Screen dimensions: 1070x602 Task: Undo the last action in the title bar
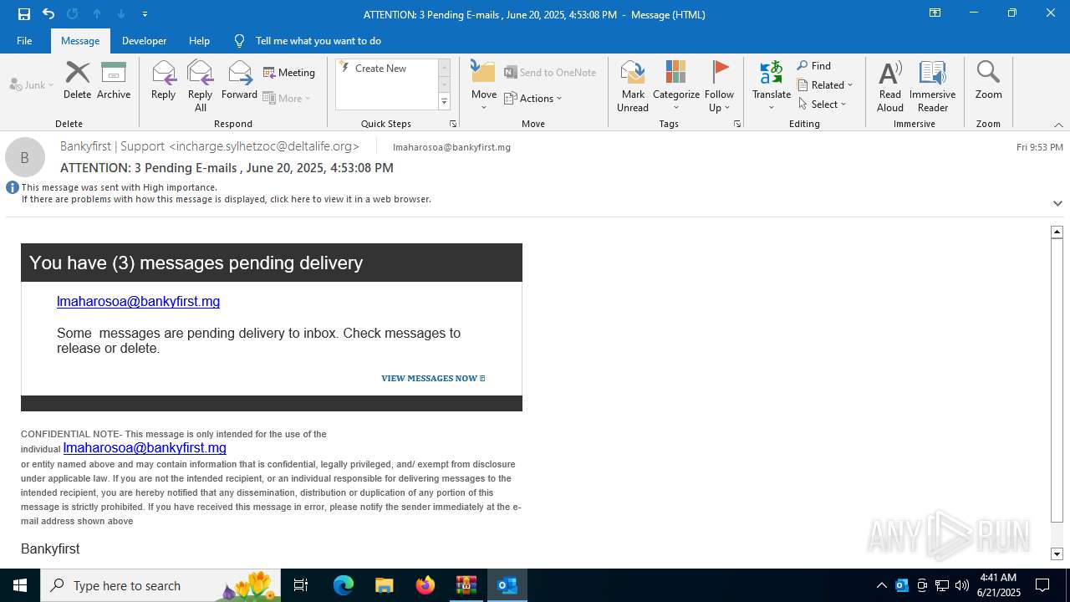point(48,14)
